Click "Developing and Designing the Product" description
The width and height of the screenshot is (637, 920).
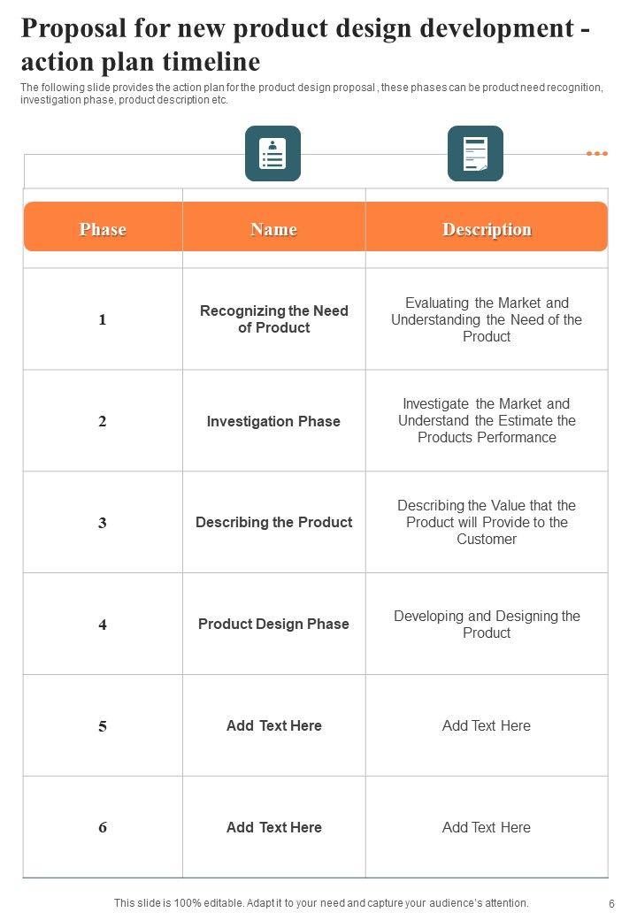coord(487,625)
